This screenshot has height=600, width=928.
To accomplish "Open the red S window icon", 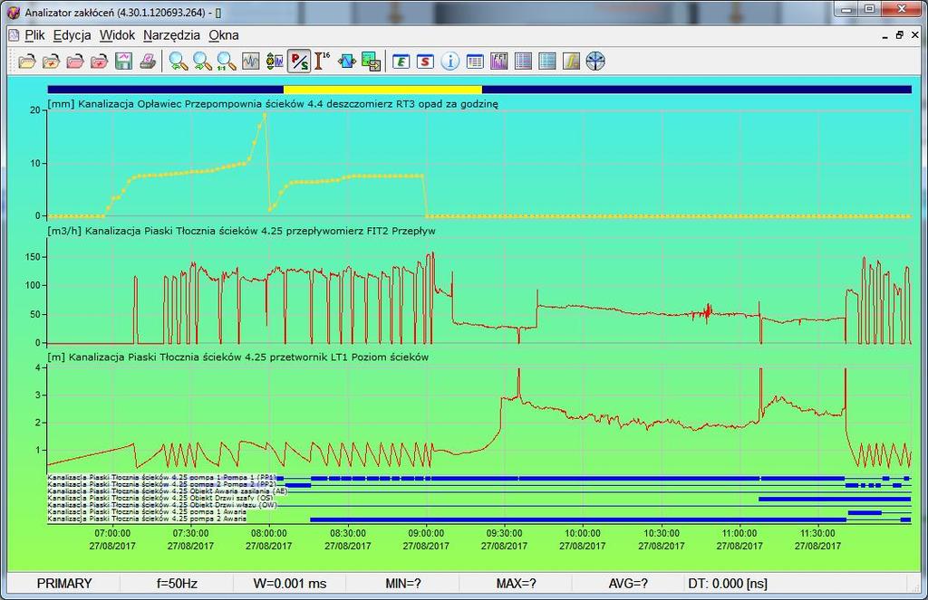I will pyautogui.click(x=426, y=61).
